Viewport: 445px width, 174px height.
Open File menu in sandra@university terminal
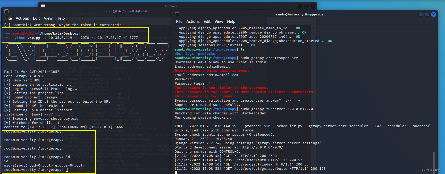coord(179,22)
